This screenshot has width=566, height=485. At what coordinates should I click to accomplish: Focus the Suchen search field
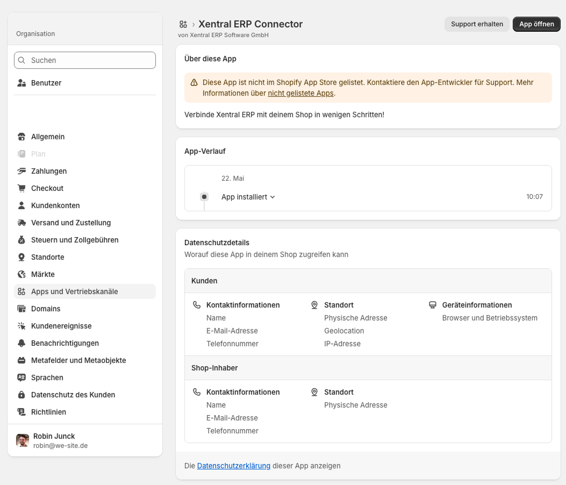click(x=85, y=60)
